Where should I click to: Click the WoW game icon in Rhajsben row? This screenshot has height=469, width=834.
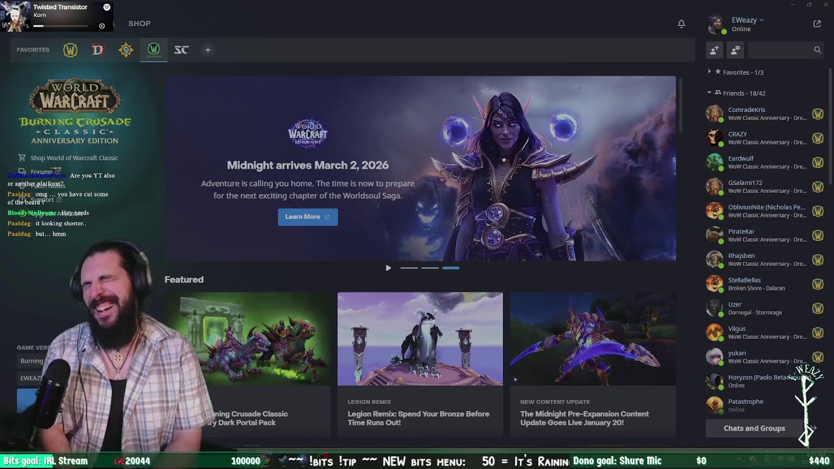pos(818,260)
